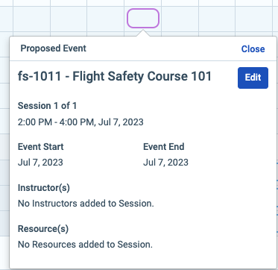Click the Proposed Event header label

tap(53, 48)
